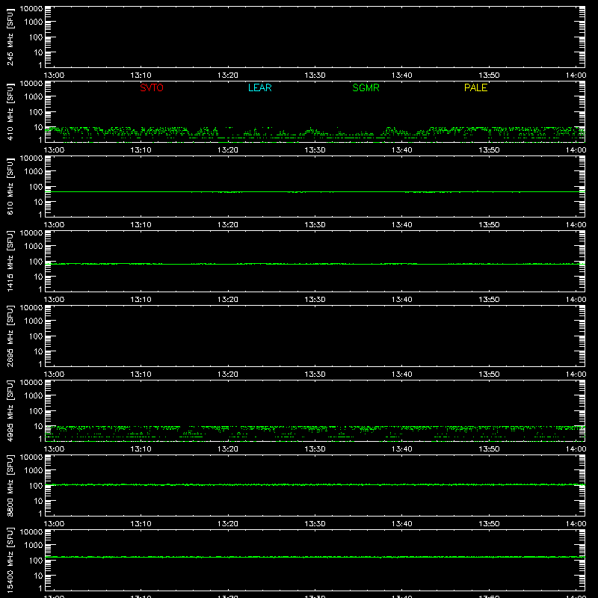Click the 13:10 time label under 1415 MHz plot
Screen dimensions: 598x598
141,300
